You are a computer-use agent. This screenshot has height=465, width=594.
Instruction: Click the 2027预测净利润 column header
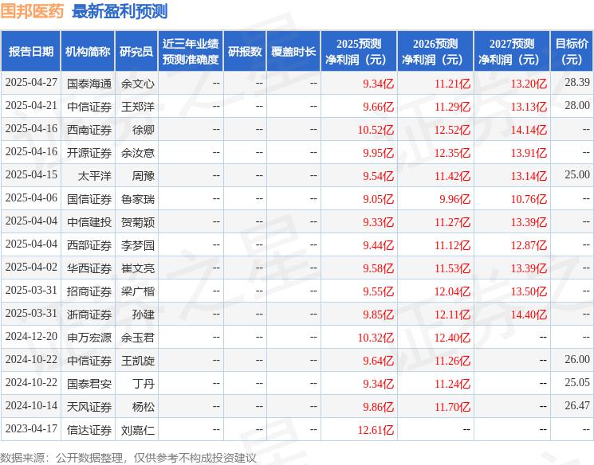512,51
